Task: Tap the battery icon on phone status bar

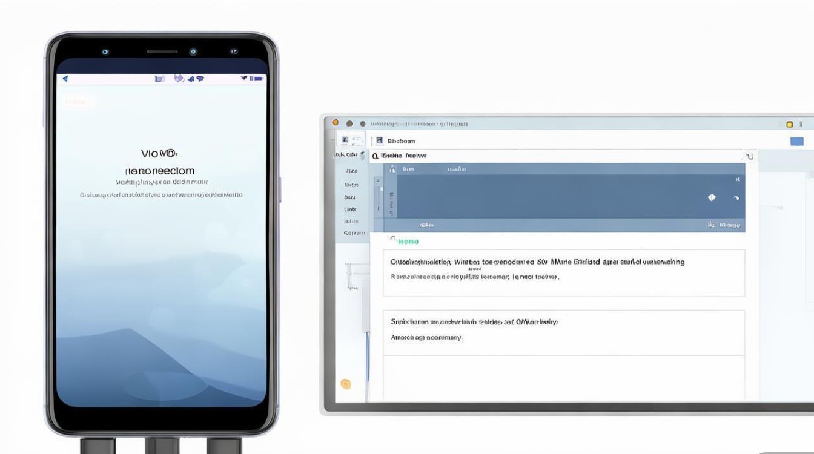Action: (x=259, y=78)
